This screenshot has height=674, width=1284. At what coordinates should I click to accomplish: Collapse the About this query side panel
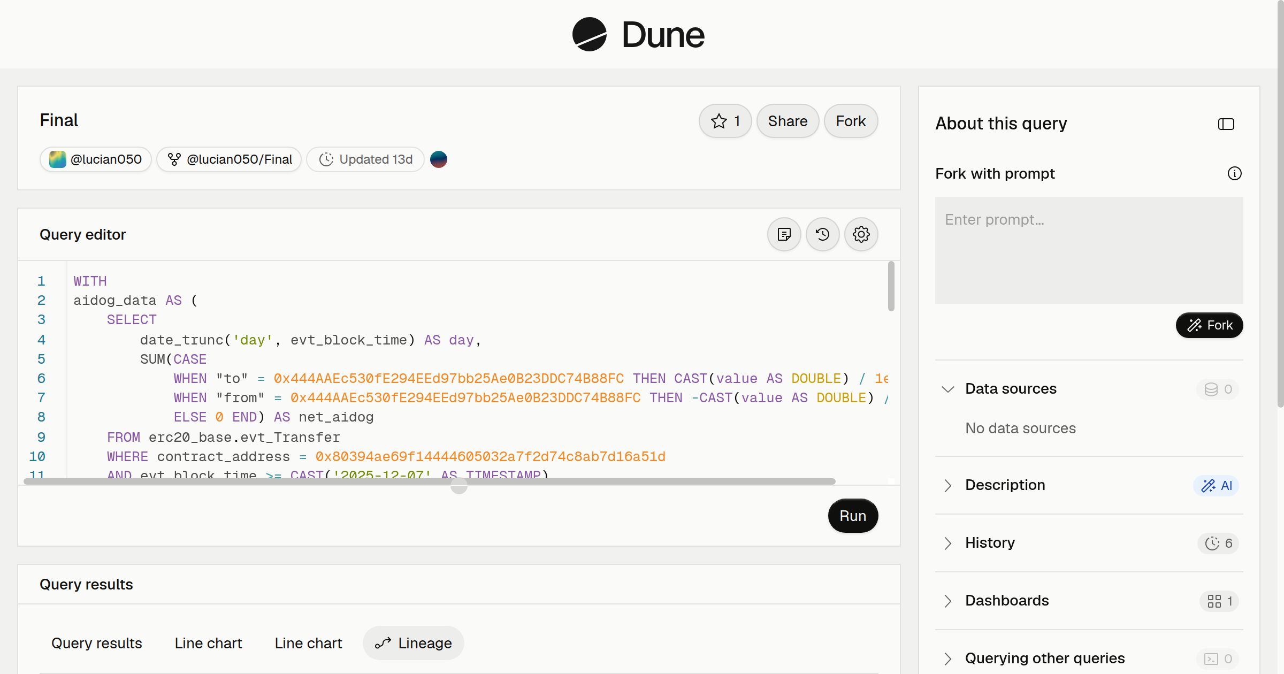tap(1226, 124)
